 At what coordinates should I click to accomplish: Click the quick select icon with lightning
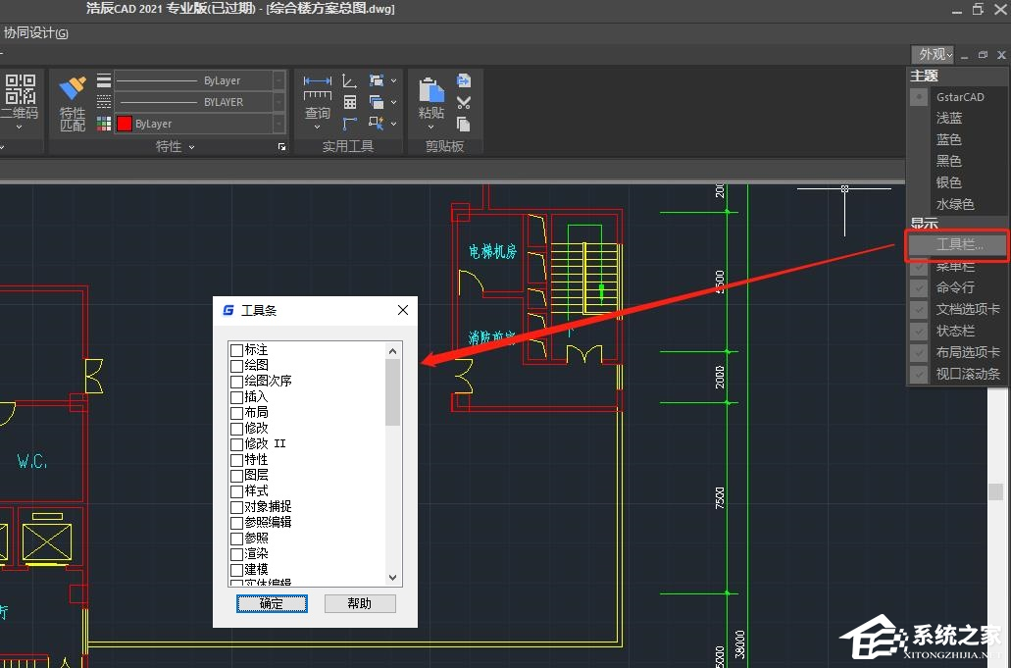pyautogui.click(x=376, y=123)
